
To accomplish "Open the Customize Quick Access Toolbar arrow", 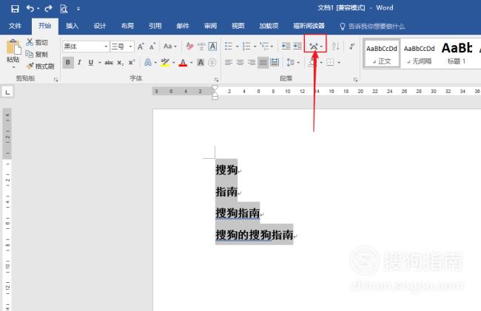I will tap(78, 9).
